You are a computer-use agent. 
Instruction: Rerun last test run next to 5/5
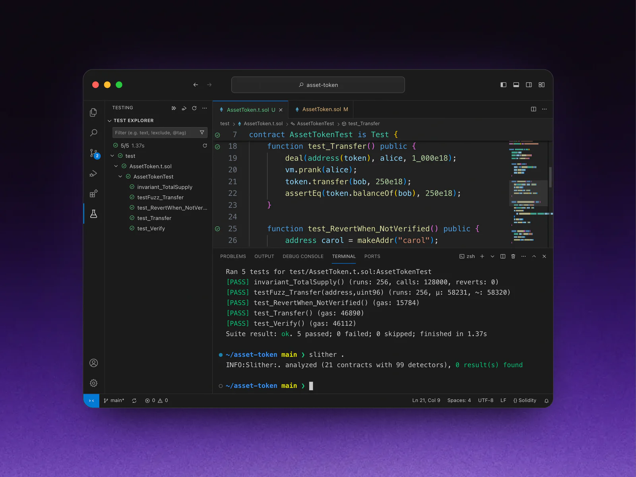tap(205, 145)
